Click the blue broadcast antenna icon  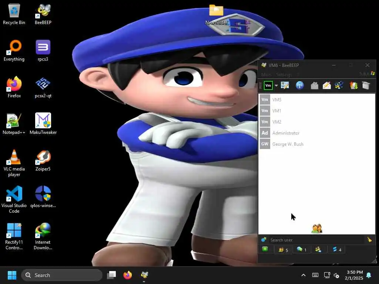coord(300,85)
